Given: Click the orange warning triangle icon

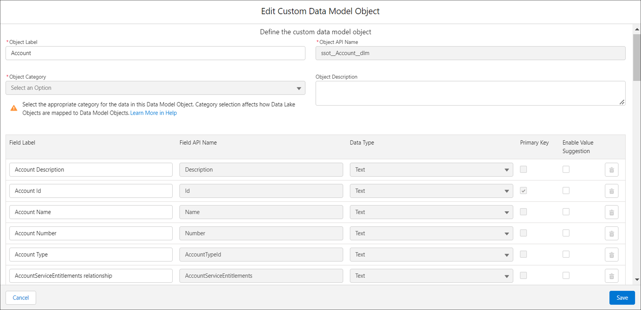Looking at the screenshot, I should click(x=14, y=108).
